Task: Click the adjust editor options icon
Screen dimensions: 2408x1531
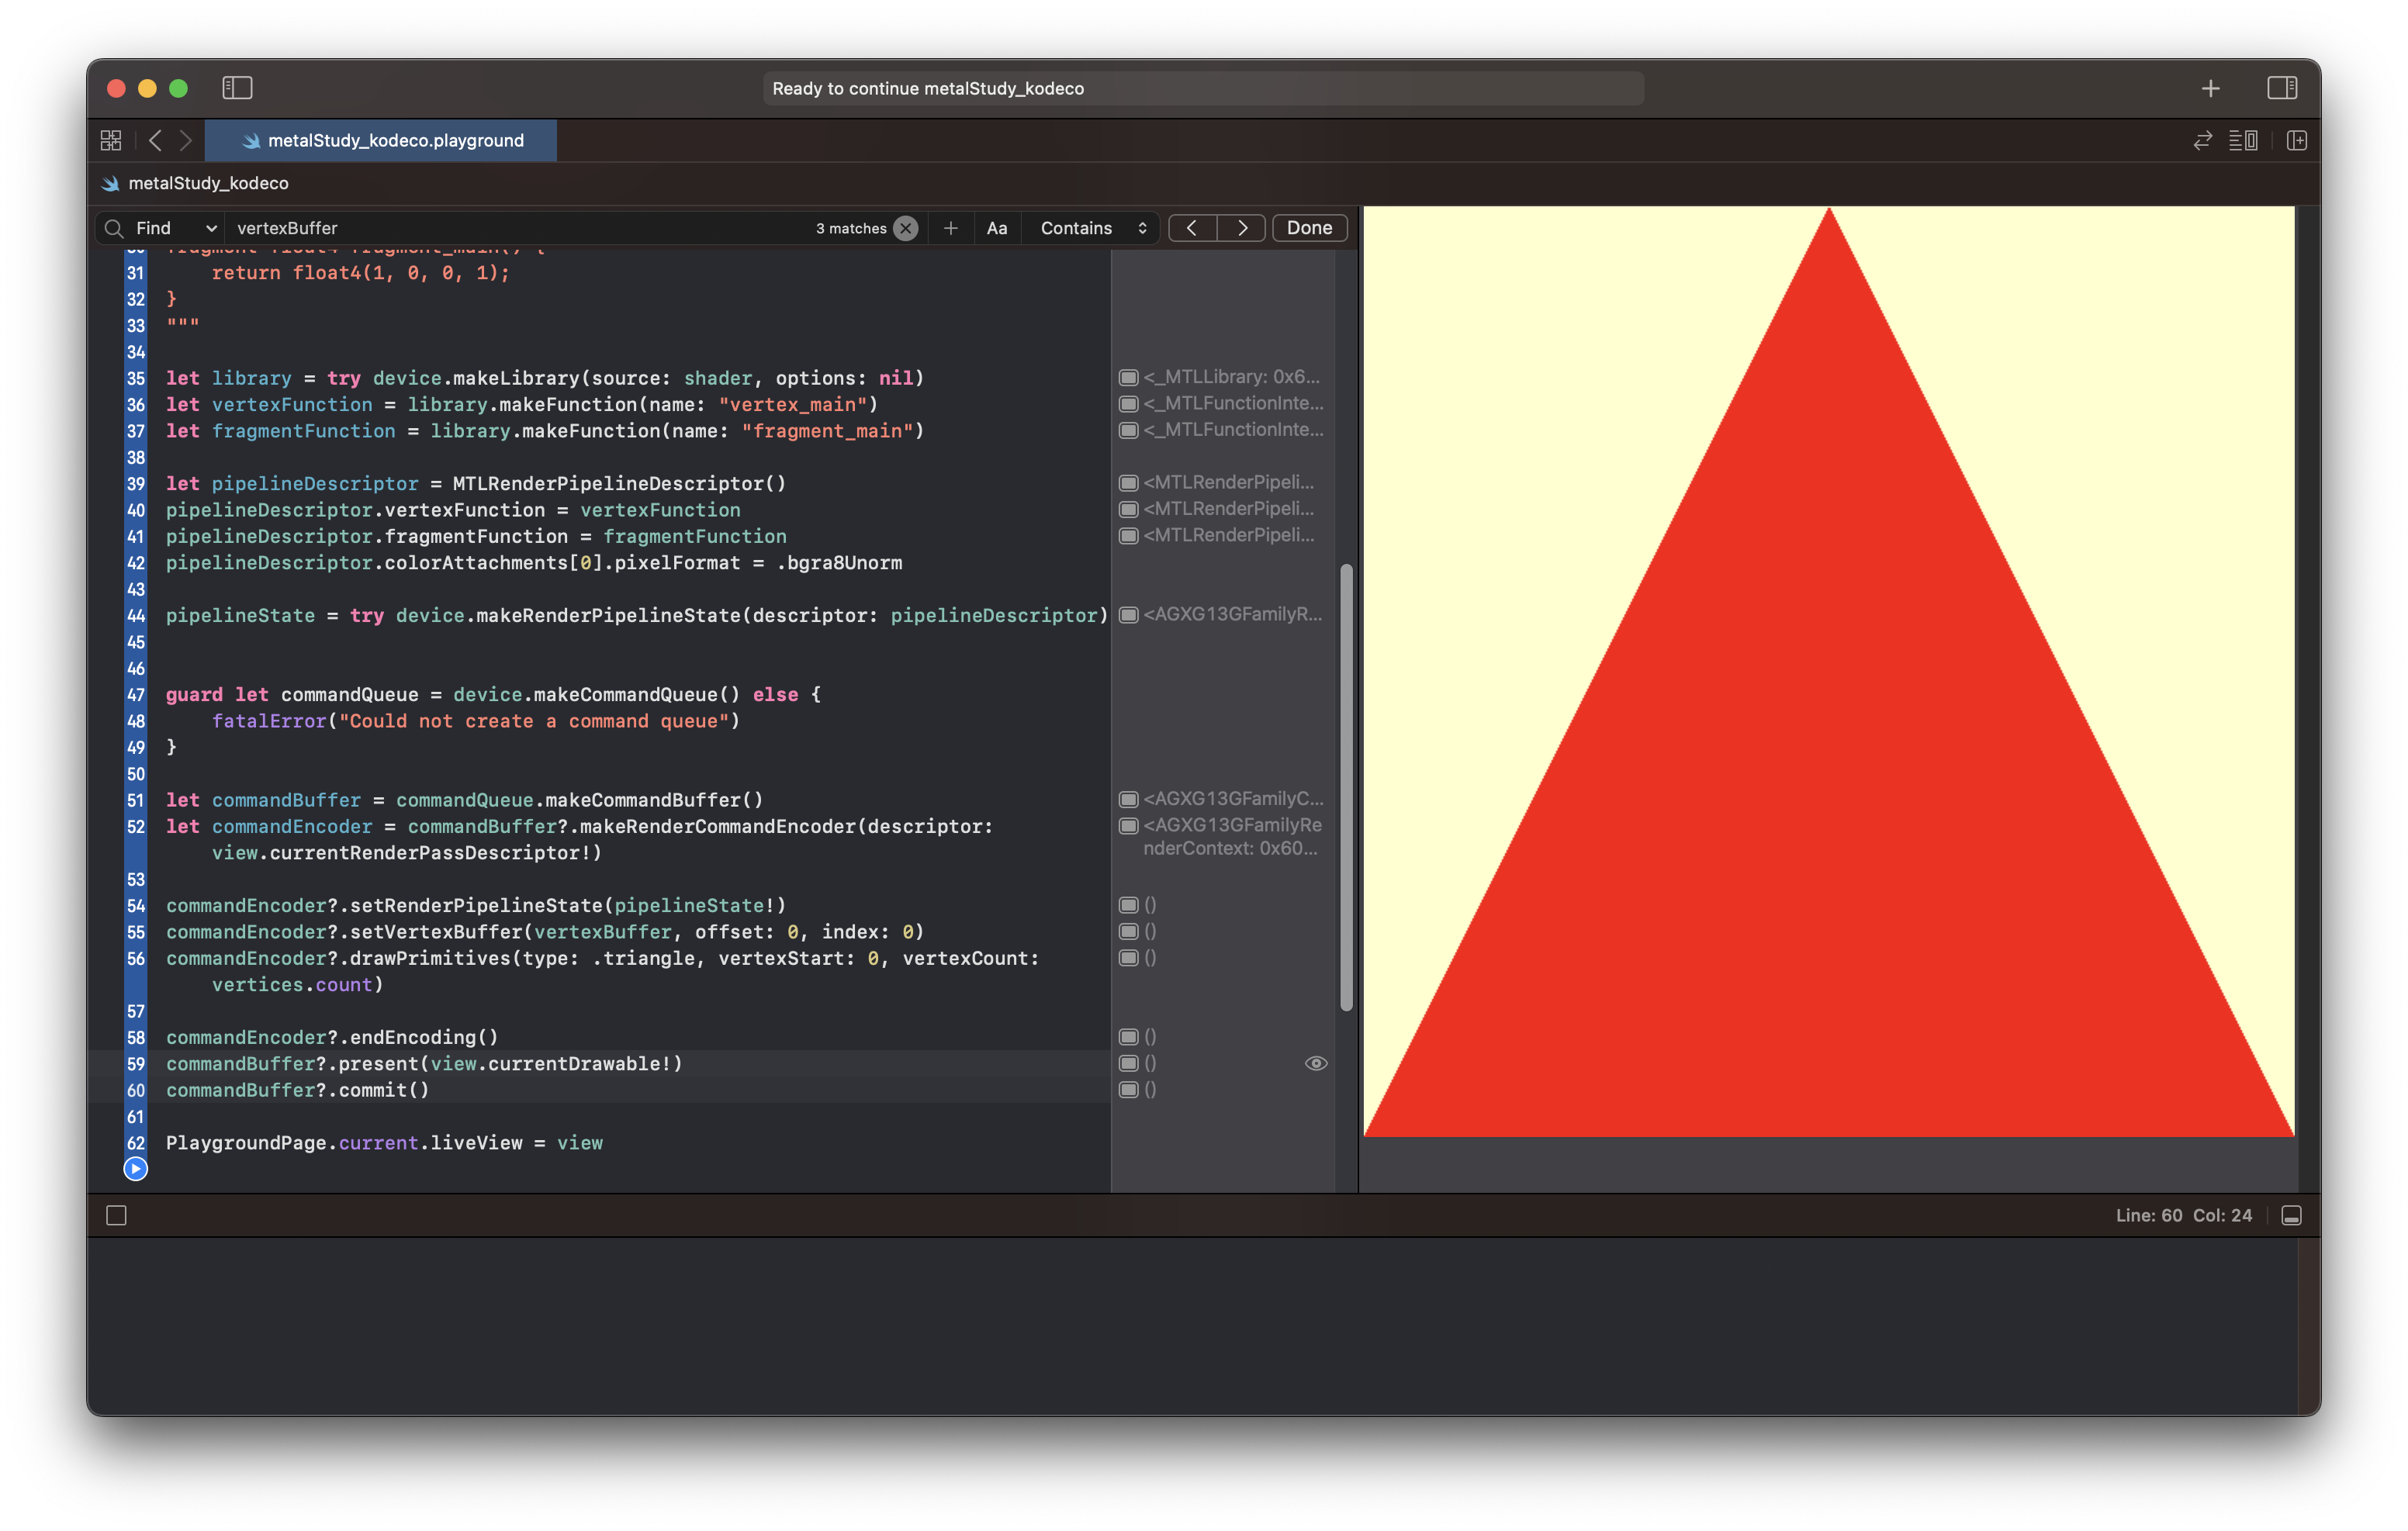Action: point(2242,141)
